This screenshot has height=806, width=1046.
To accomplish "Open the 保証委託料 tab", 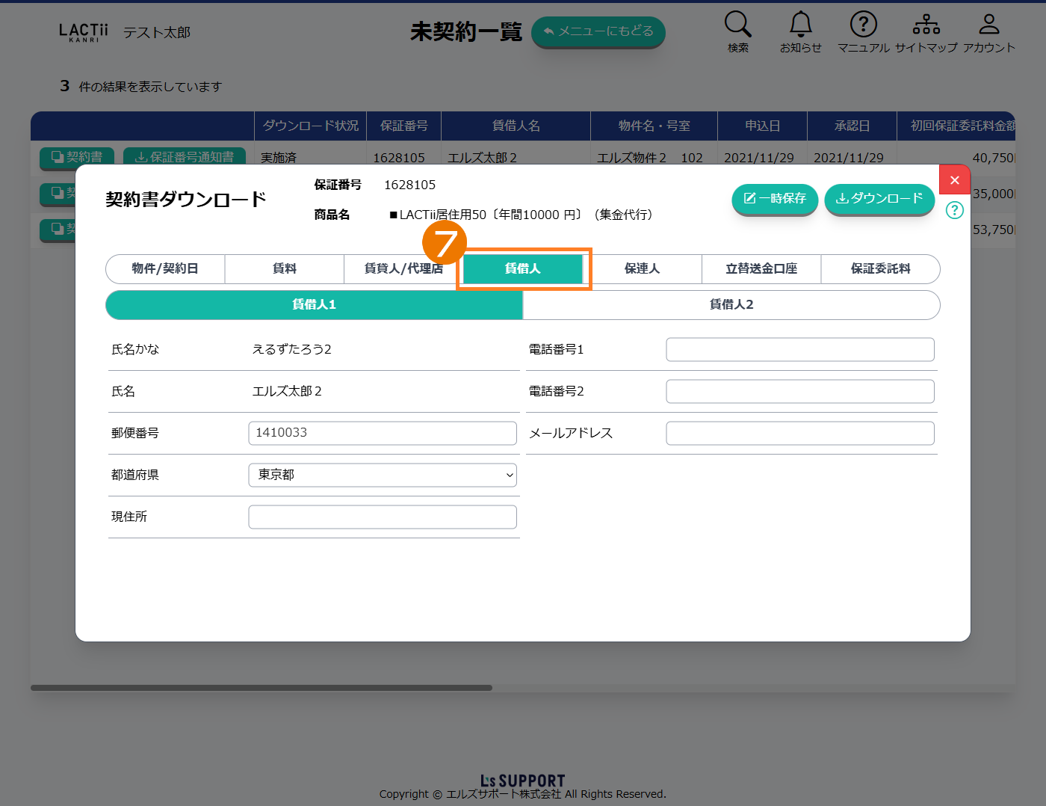I will 880,269.
